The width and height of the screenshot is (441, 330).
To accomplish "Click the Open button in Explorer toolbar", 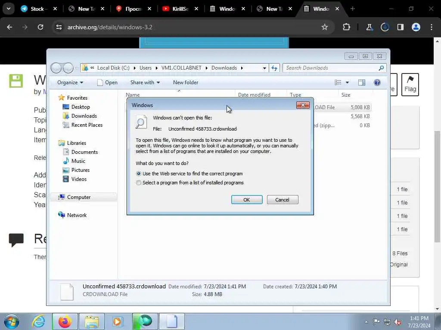I will (x=107, y=82).
